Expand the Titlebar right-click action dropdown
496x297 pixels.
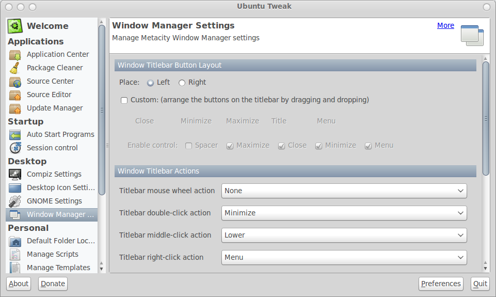coord(344,257)
